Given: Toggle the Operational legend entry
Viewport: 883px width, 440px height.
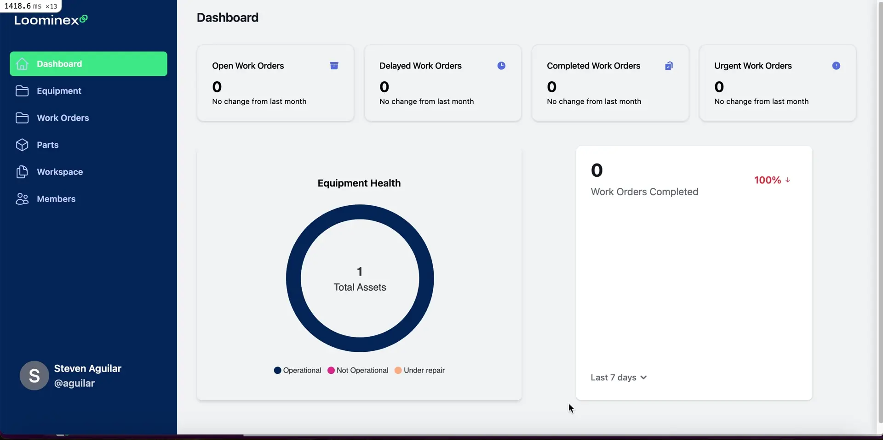Looking at the screenshot, I should (x=297, y=370).
